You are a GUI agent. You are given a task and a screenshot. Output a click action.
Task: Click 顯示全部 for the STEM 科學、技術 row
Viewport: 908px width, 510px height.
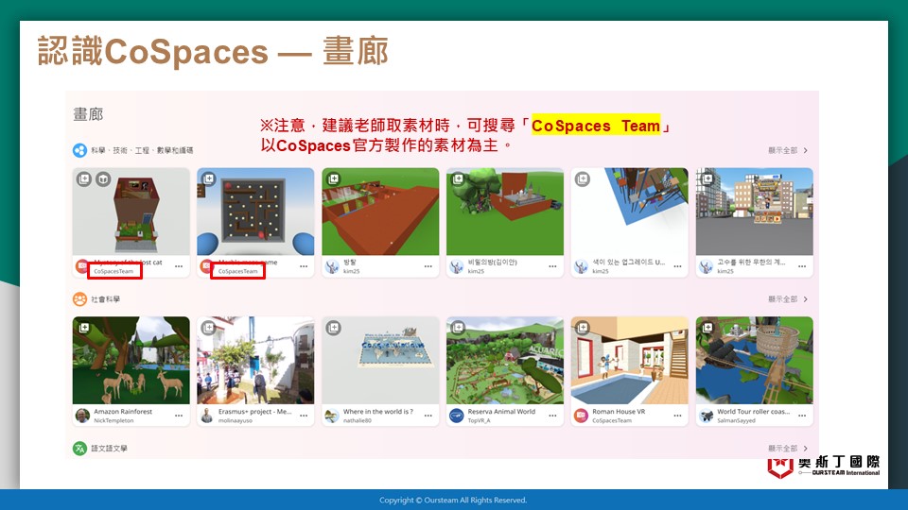coord(788,150)
